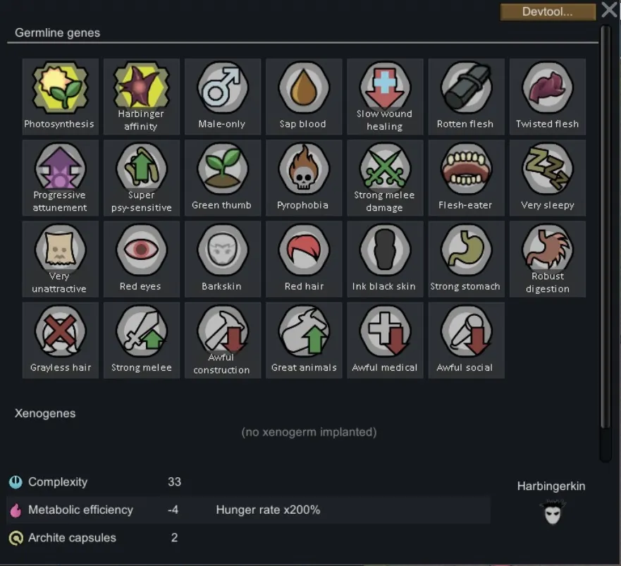Select the Pyrophobia skull flame icon

(304, 169)
